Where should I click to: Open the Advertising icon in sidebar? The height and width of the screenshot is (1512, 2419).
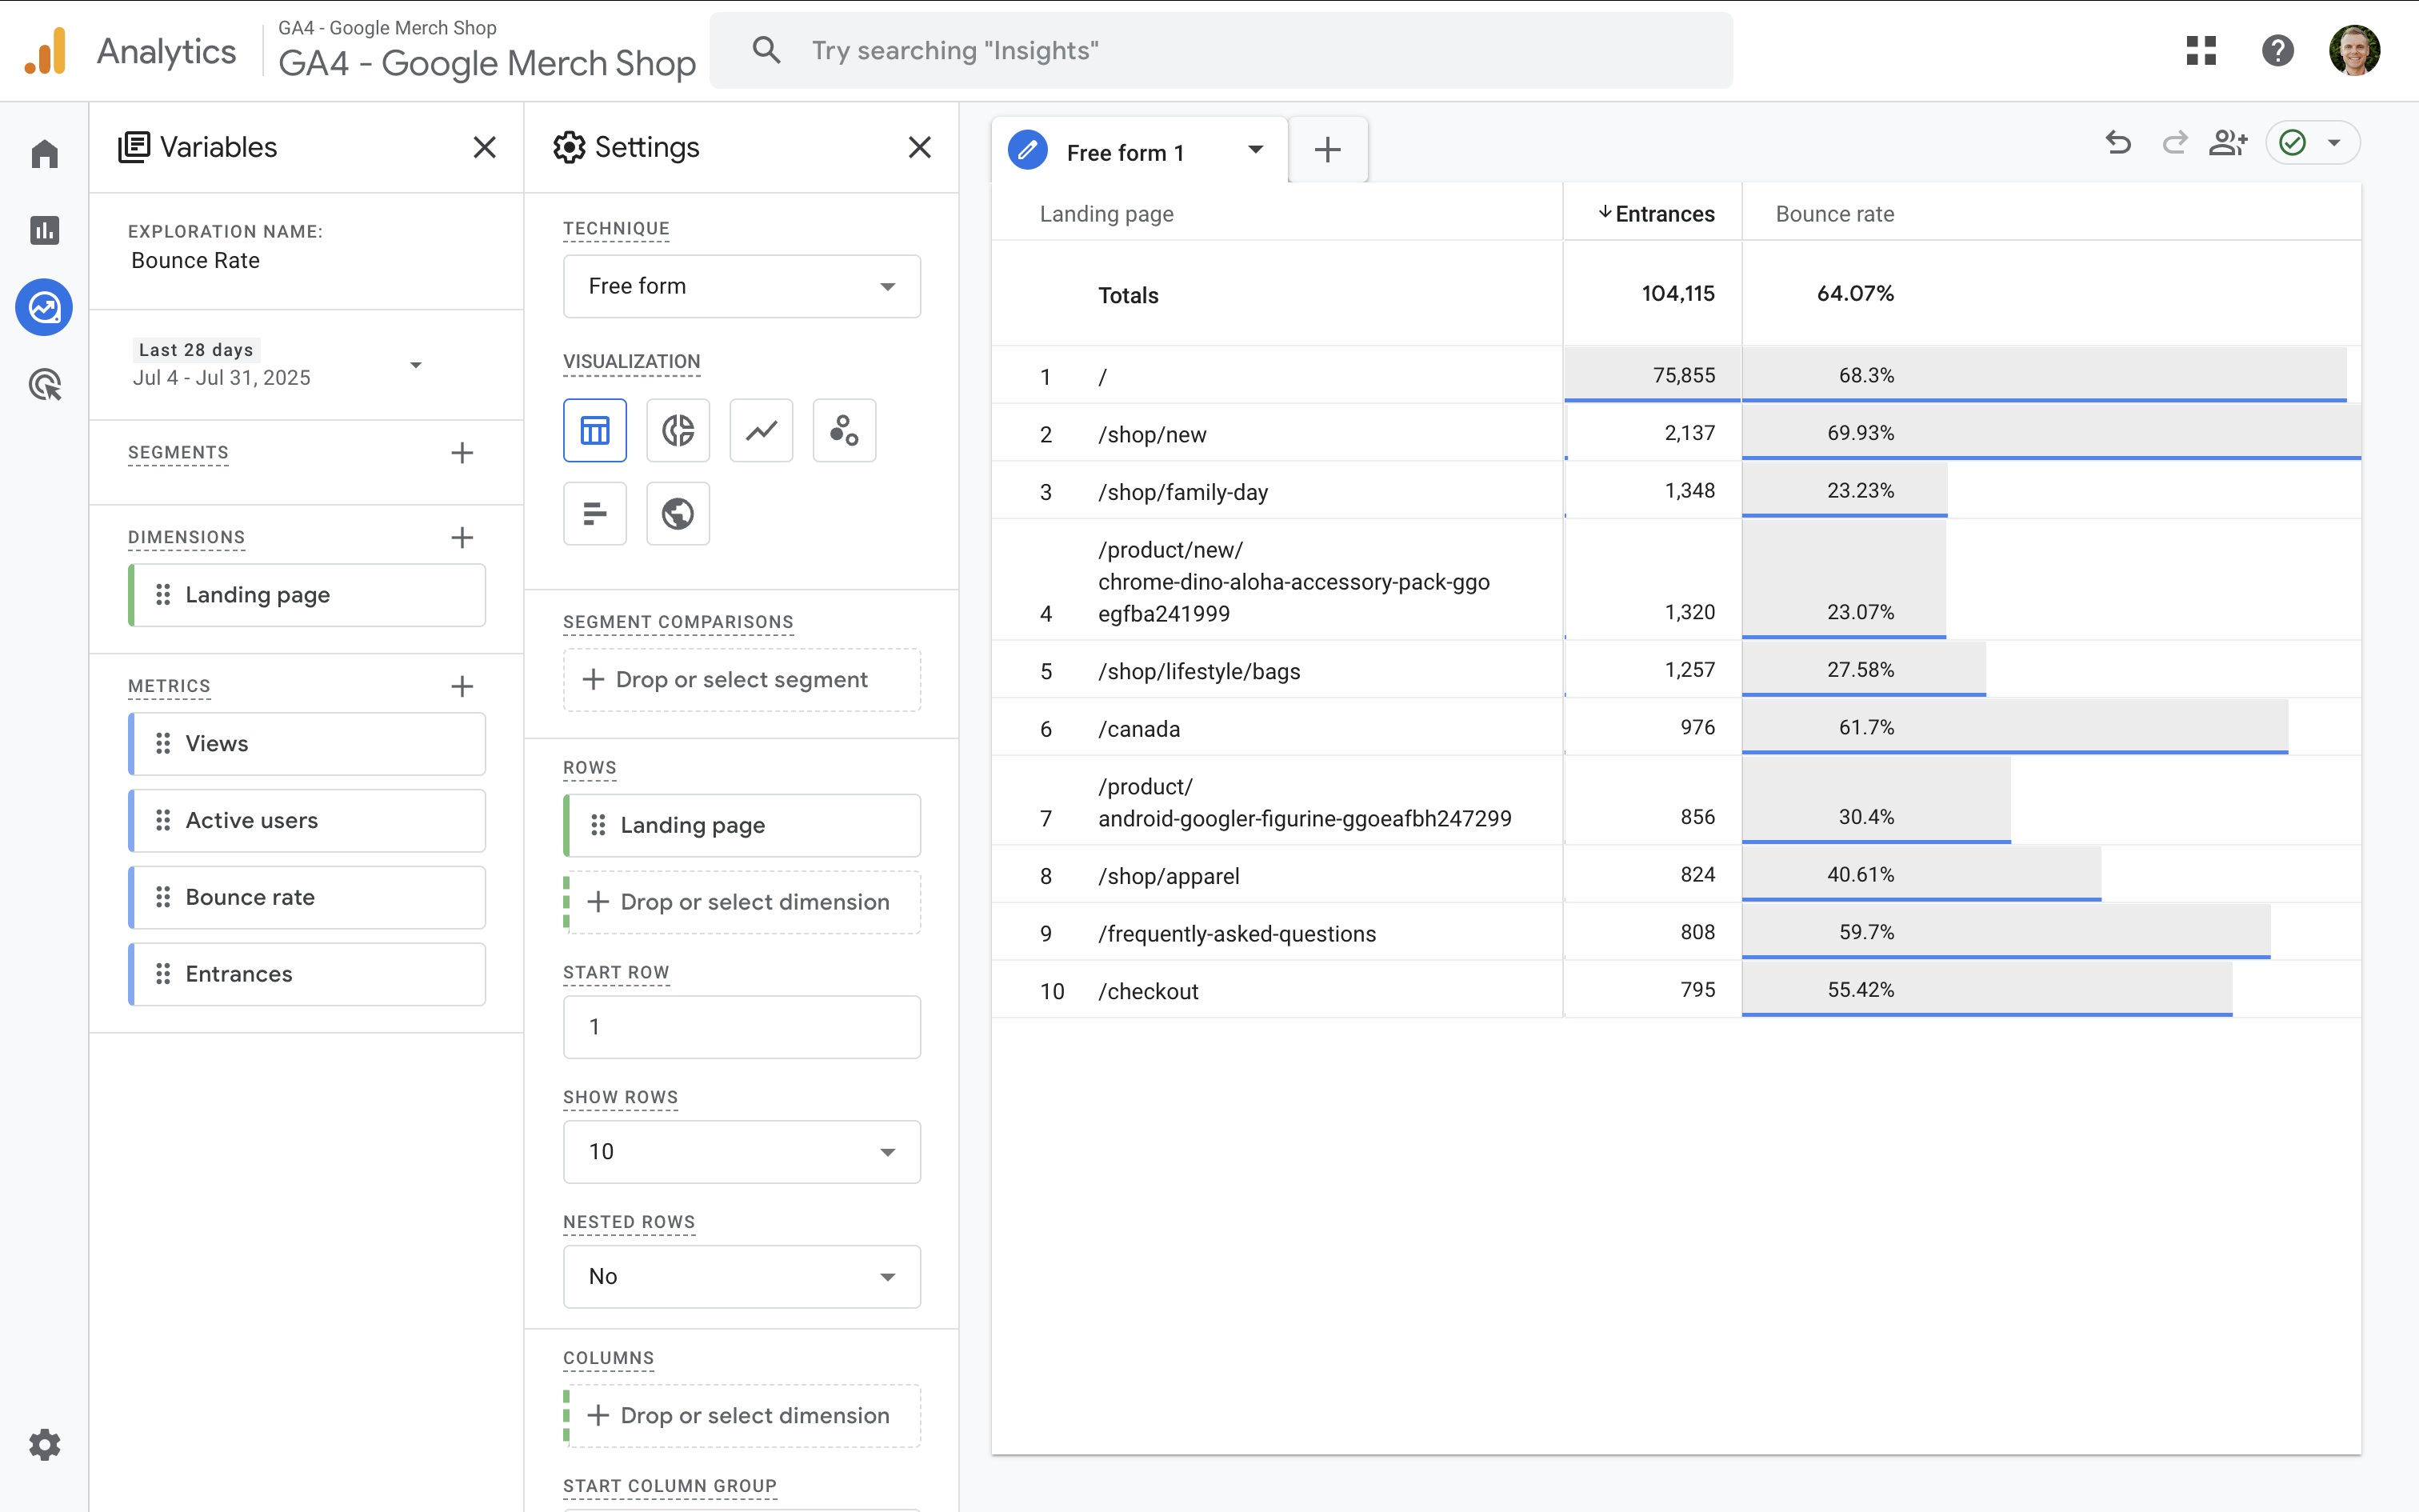click(x=45, y=384)
